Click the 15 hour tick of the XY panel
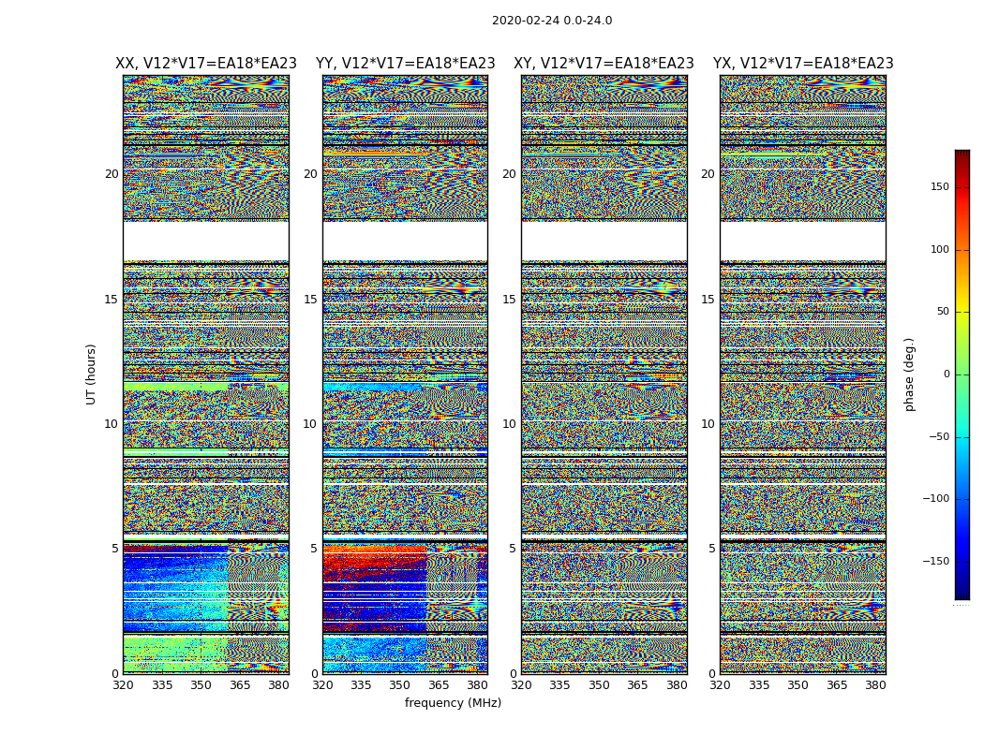Screen dimensions: 984x749 click(510, 299)
